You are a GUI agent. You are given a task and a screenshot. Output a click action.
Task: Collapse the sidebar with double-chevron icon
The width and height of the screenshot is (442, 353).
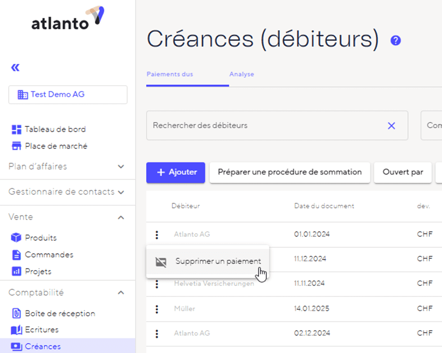[x=15, y=68]
